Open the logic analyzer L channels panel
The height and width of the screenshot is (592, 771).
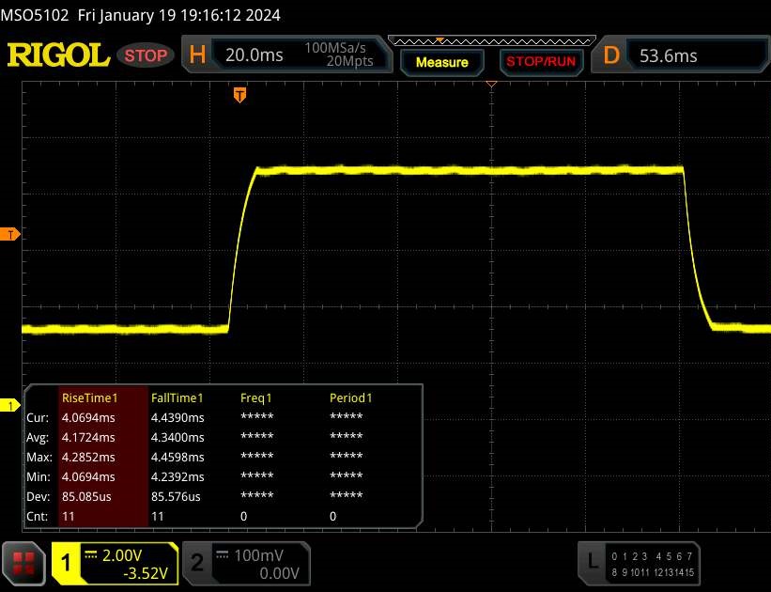[639, 564]
